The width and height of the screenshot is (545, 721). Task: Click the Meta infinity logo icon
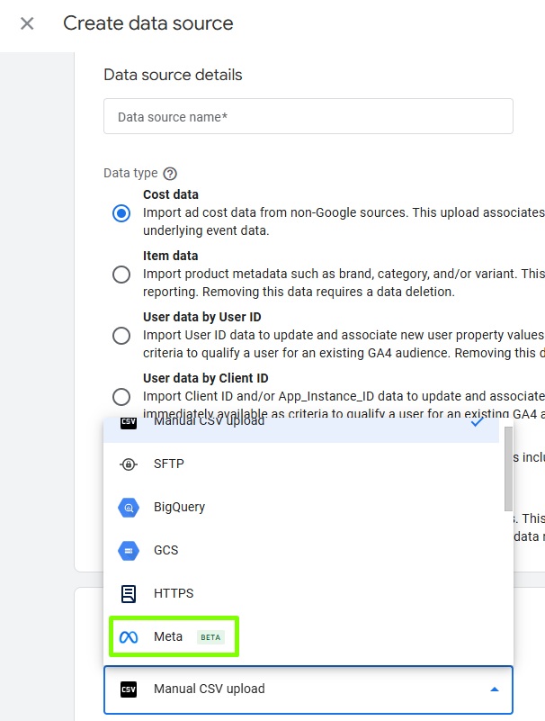click(127, 636)
